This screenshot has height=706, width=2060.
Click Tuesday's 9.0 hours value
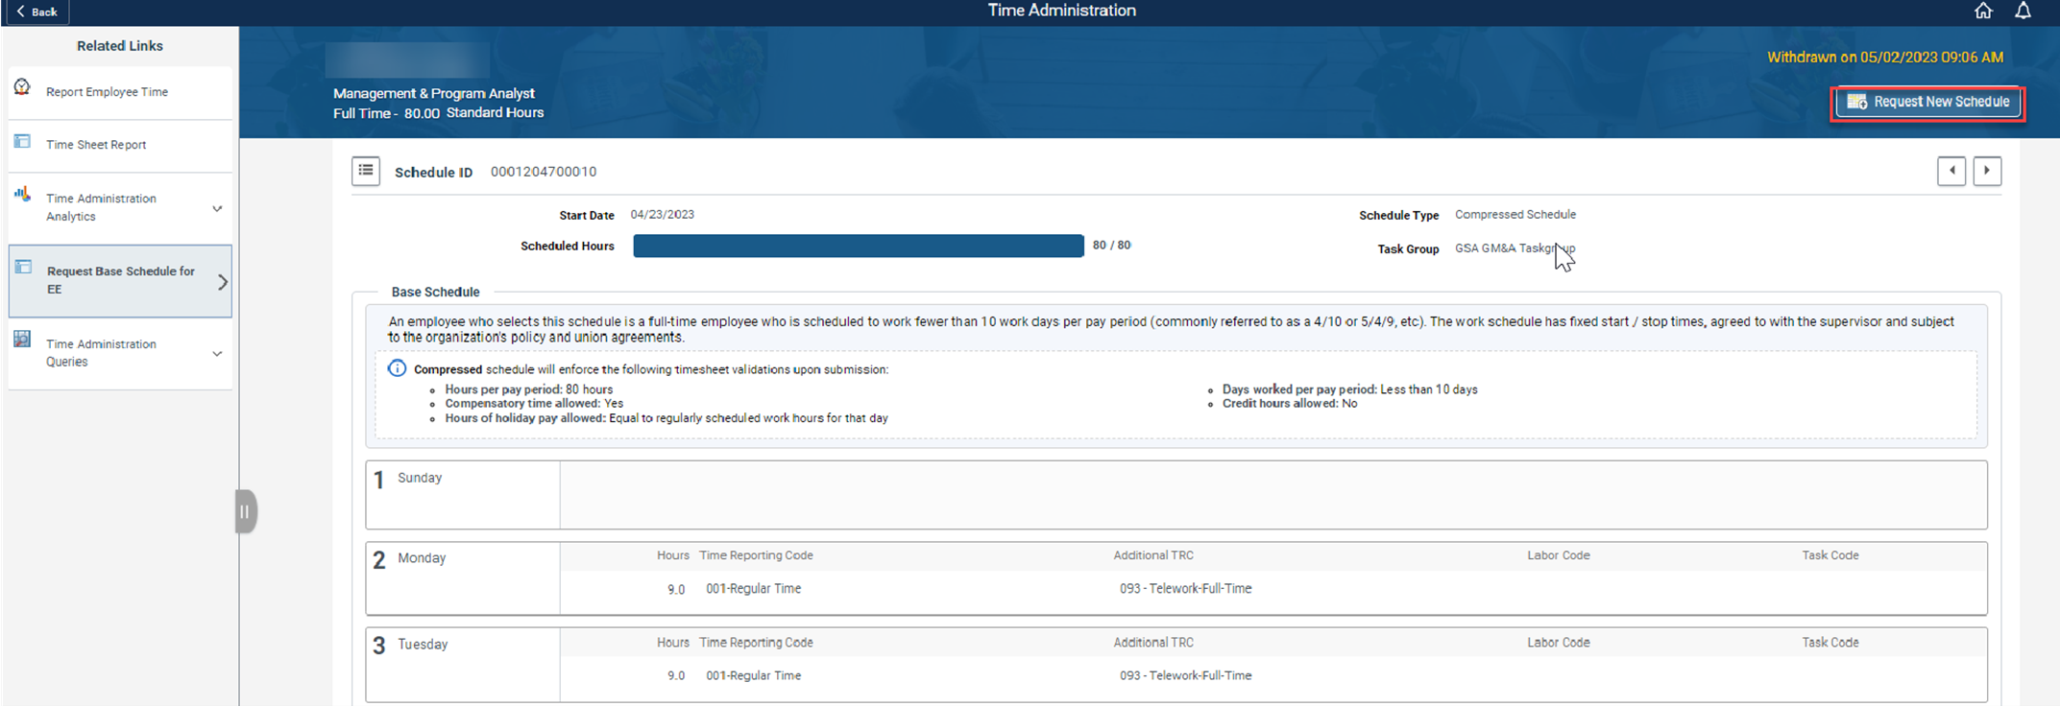click(x=676, y=676)
